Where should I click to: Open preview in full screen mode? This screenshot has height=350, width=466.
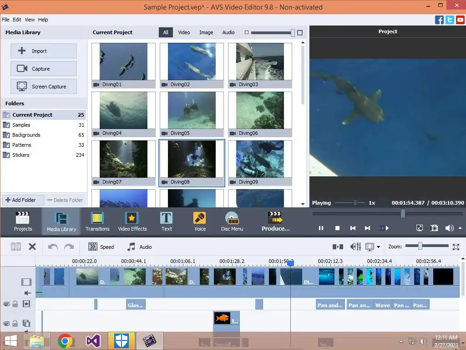coord(419,228)
